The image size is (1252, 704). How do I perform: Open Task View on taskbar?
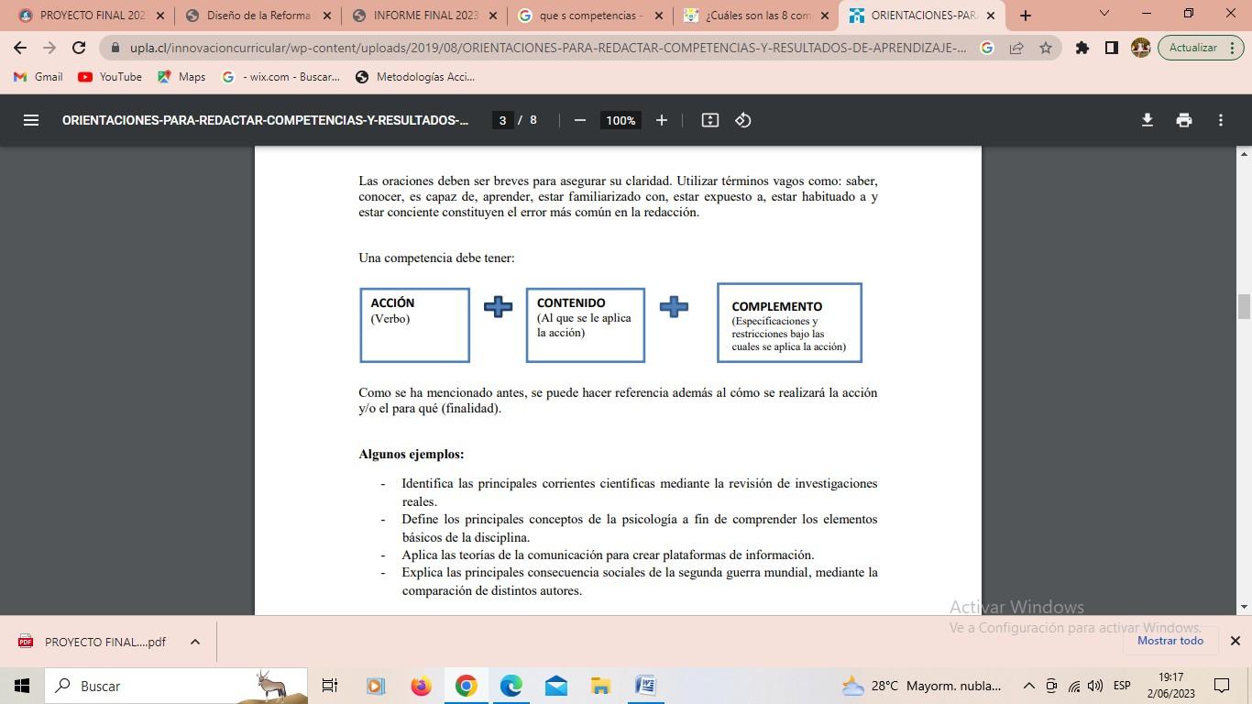click(330, 686)
